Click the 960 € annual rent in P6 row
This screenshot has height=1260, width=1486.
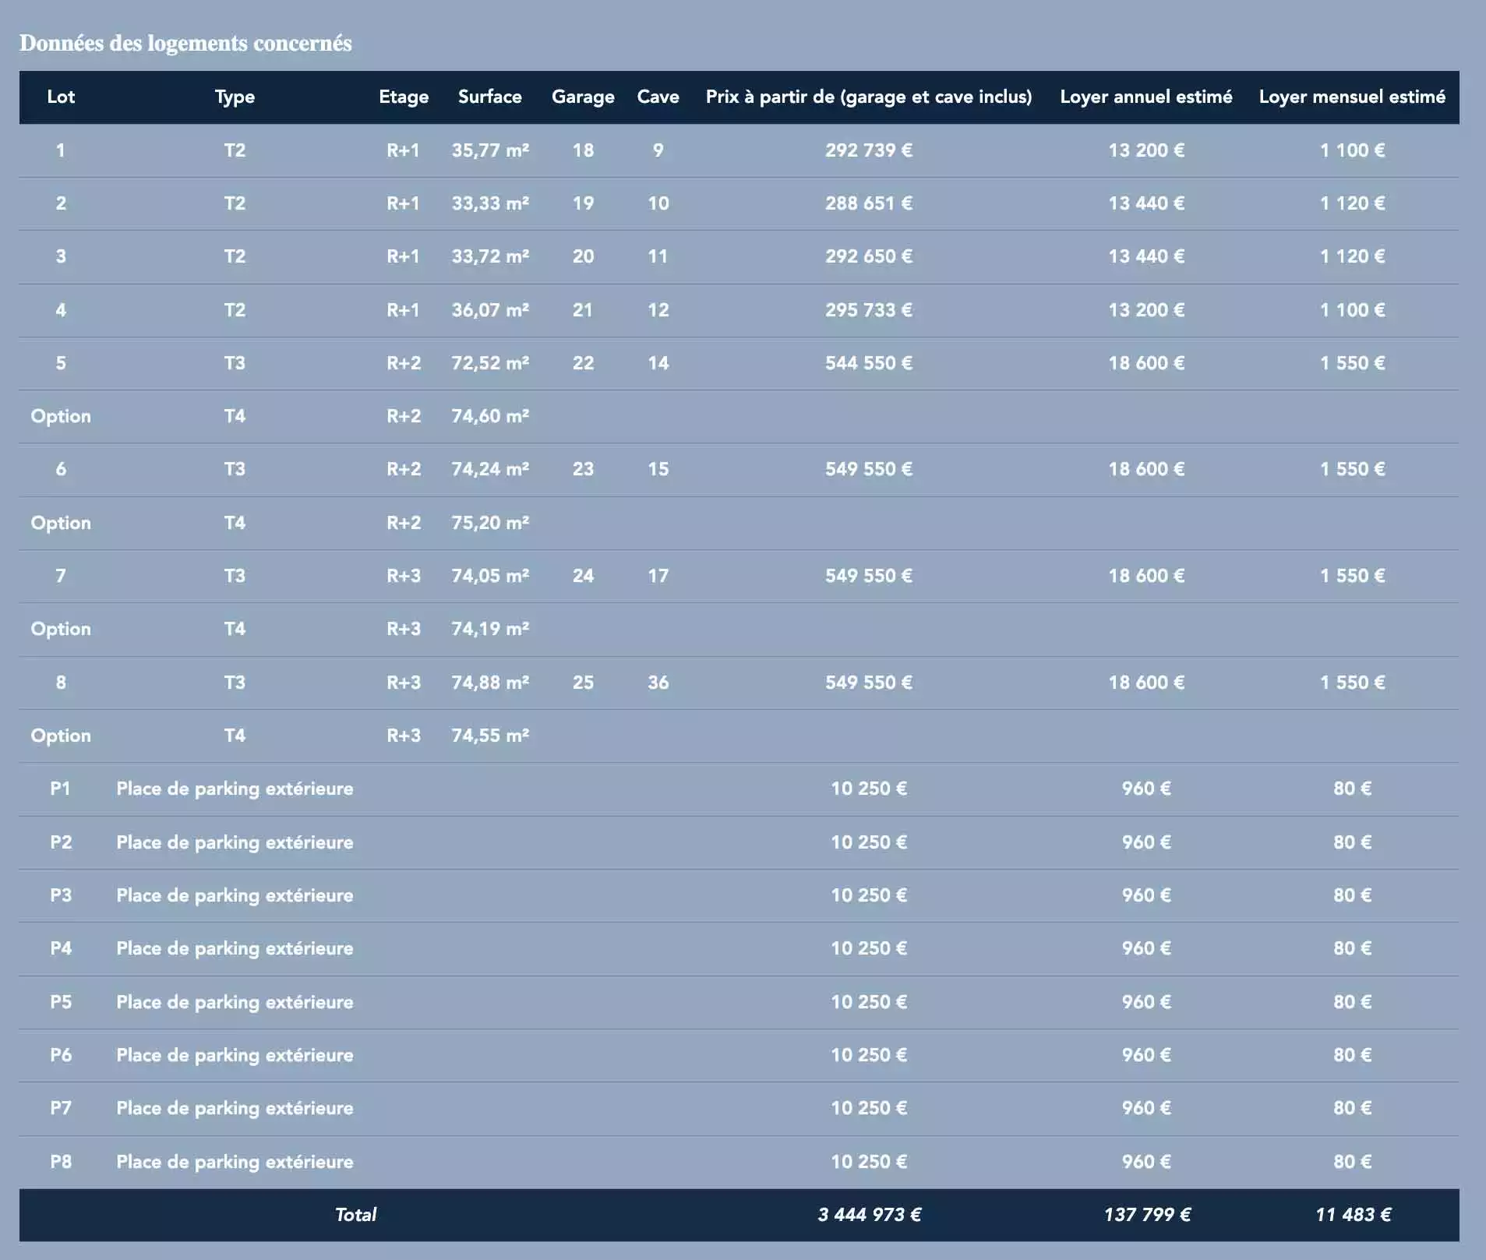(x=1146, y=1055)
